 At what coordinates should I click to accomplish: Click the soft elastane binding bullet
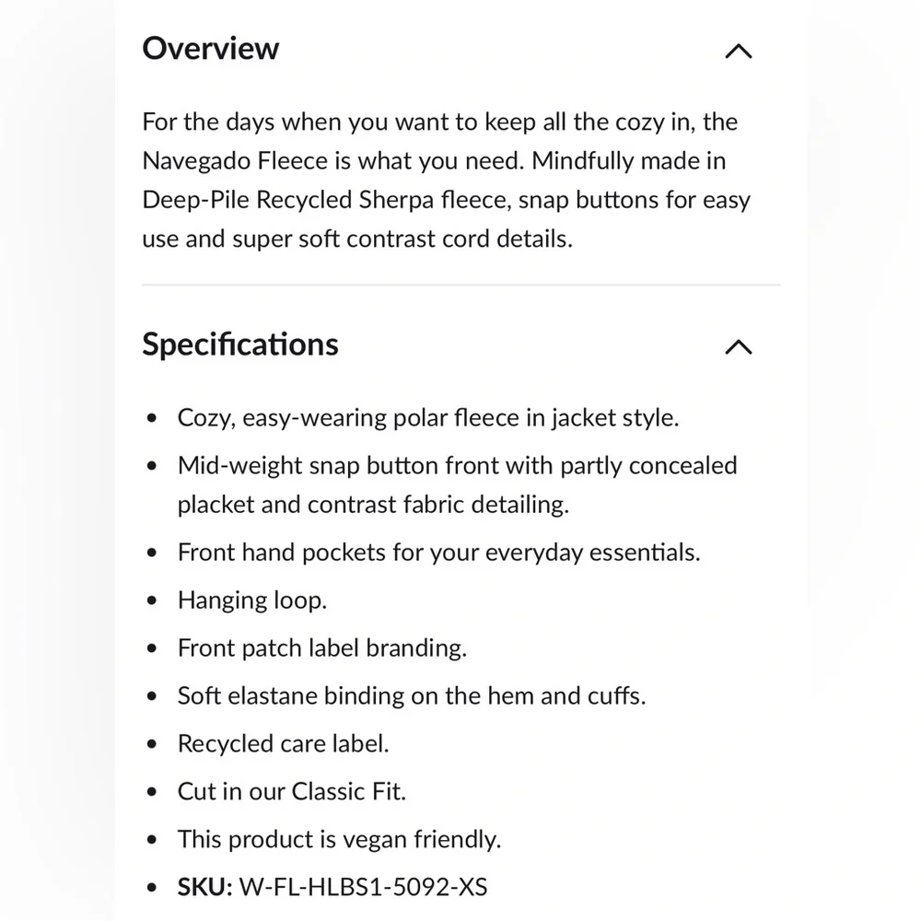coord(411,696)
